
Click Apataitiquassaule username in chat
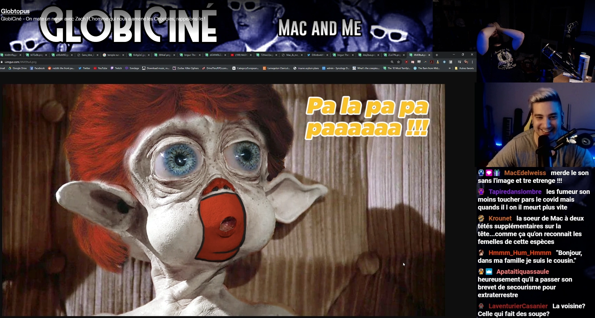click(522, 272)
